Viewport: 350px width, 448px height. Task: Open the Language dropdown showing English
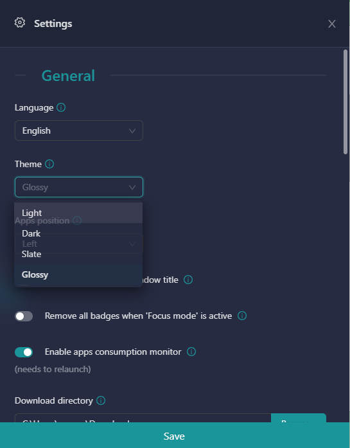pyautogui.click(x=79, y=130)
